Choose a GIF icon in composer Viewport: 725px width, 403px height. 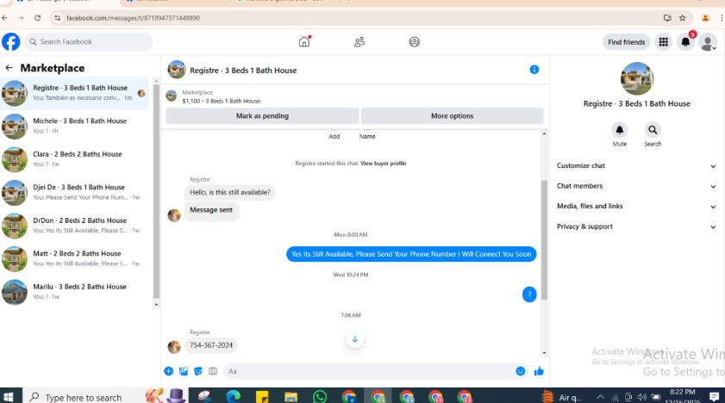(x=213, y=371)
